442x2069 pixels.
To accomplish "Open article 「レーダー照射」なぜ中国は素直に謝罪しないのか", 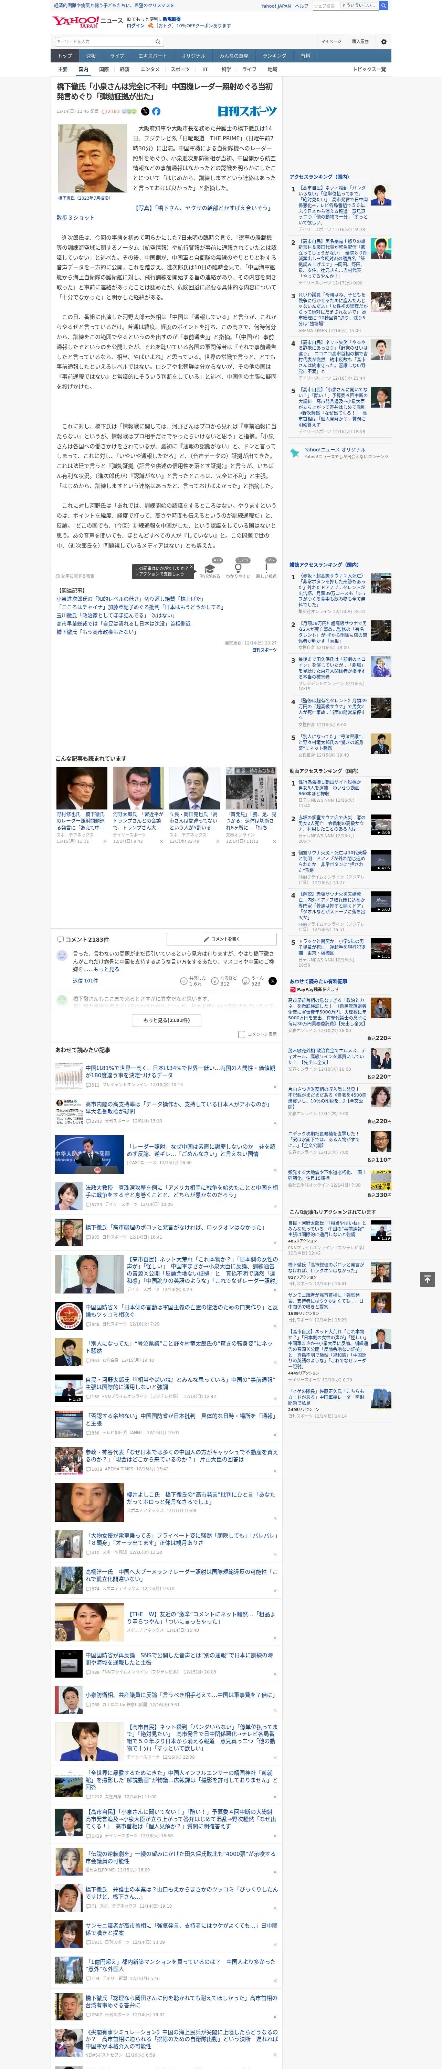I will pyautogui.click(x=201, y=1149).
